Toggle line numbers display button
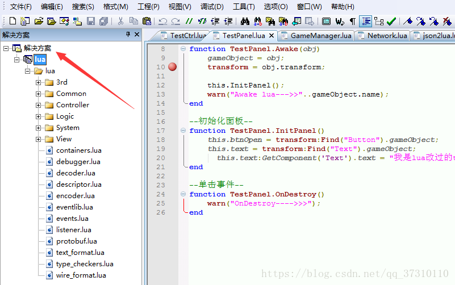 [x=366, y=21]
